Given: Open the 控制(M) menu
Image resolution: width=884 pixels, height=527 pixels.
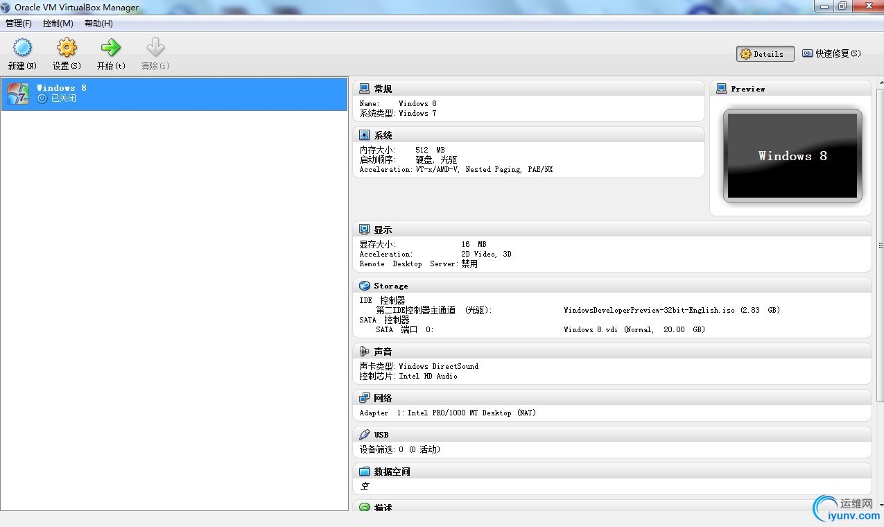Looking at the screenshot, I should coord(58,24).
